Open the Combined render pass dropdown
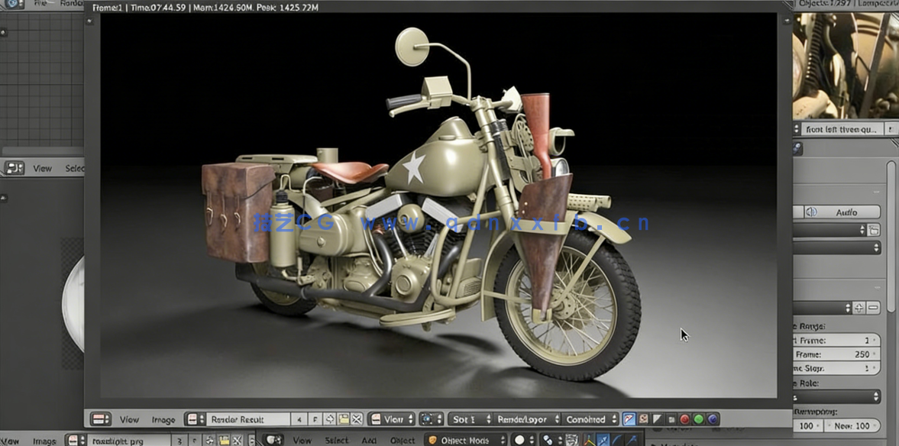 coord(588,419)
